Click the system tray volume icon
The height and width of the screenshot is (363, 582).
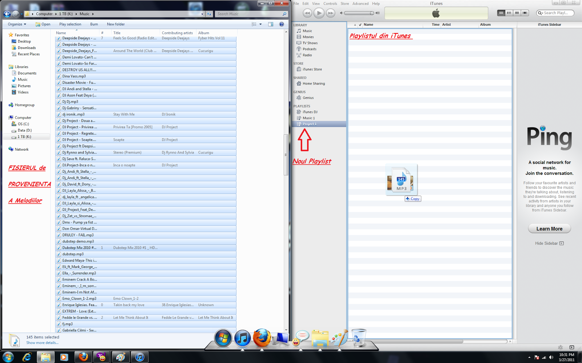click(551, 357)
